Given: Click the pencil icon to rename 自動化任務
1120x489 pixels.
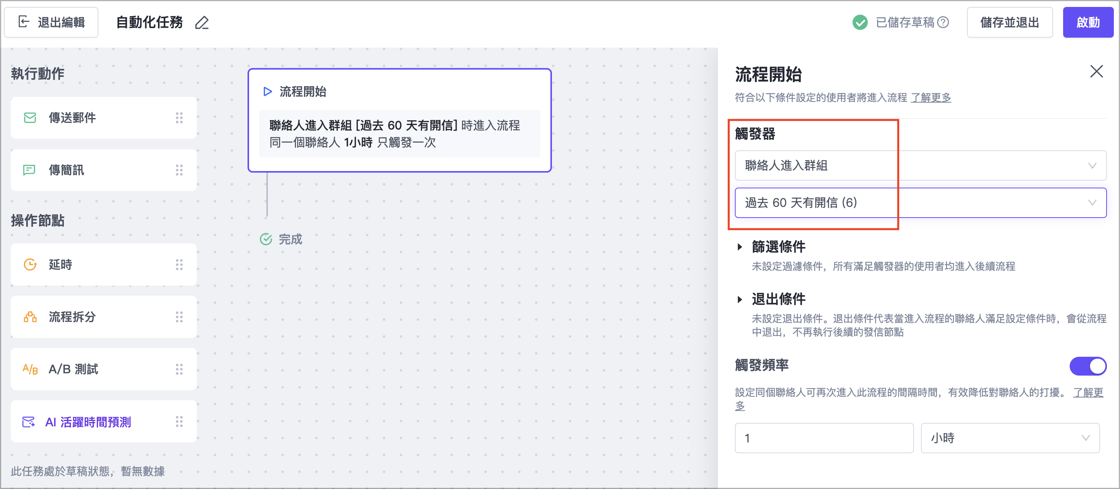Looking at the screenshot, I should pos(202,23).
